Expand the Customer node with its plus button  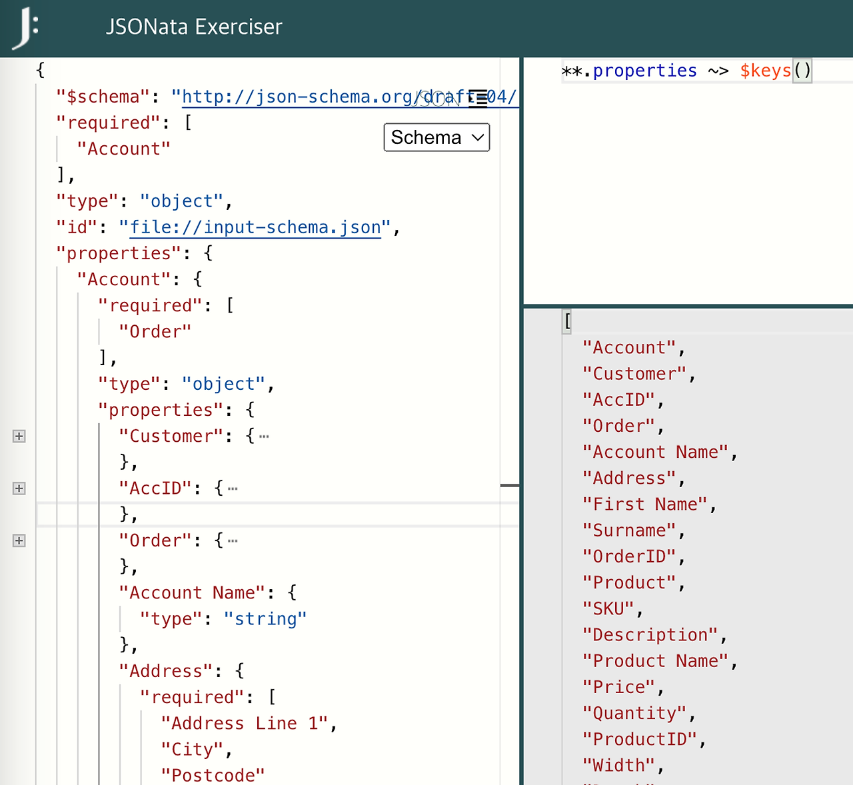19,436
